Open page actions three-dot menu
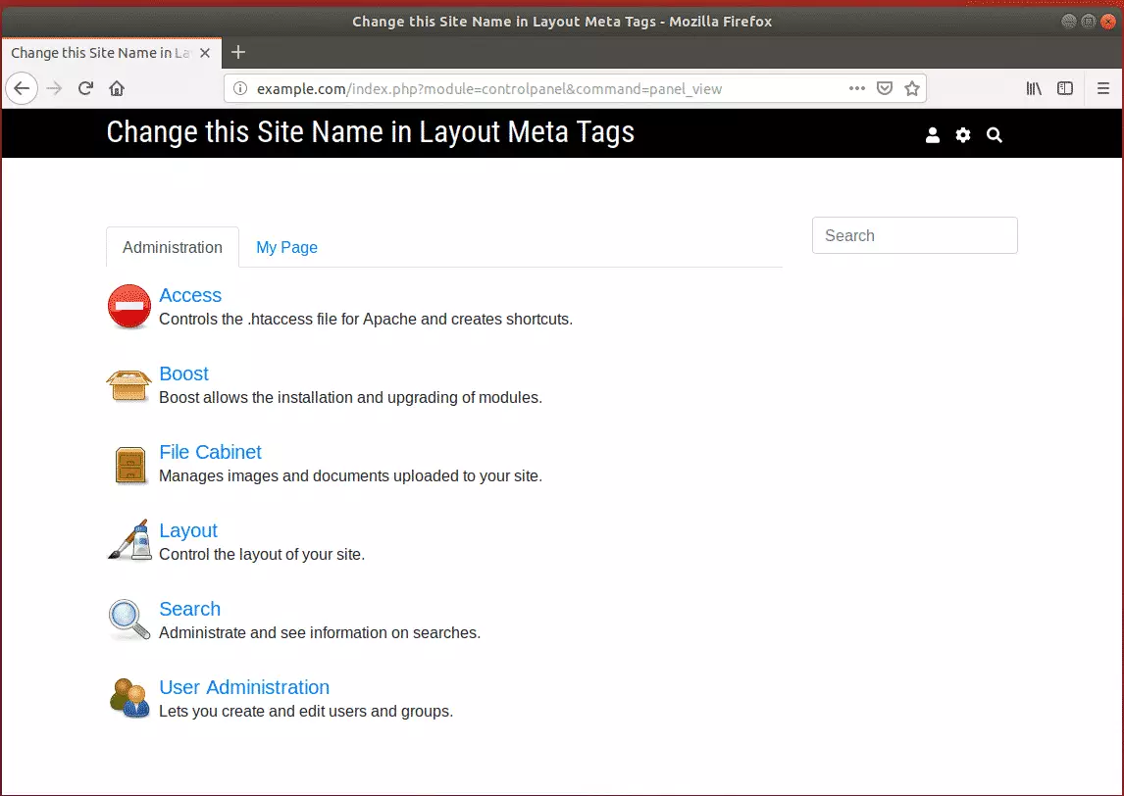The image size is (1124, 796). [857, 88]
